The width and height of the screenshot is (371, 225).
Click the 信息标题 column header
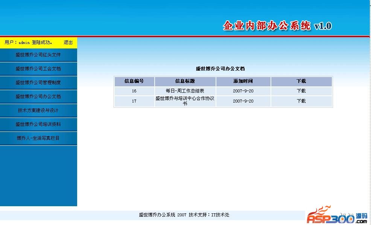(x=185, y=81)
